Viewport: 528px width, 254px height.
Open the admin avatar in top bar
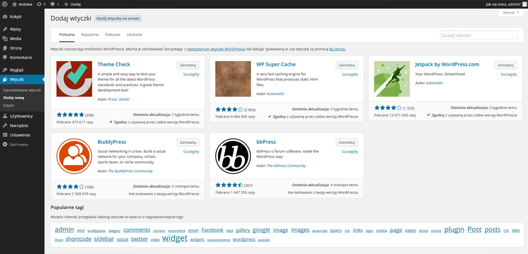(x=525, y=4)
